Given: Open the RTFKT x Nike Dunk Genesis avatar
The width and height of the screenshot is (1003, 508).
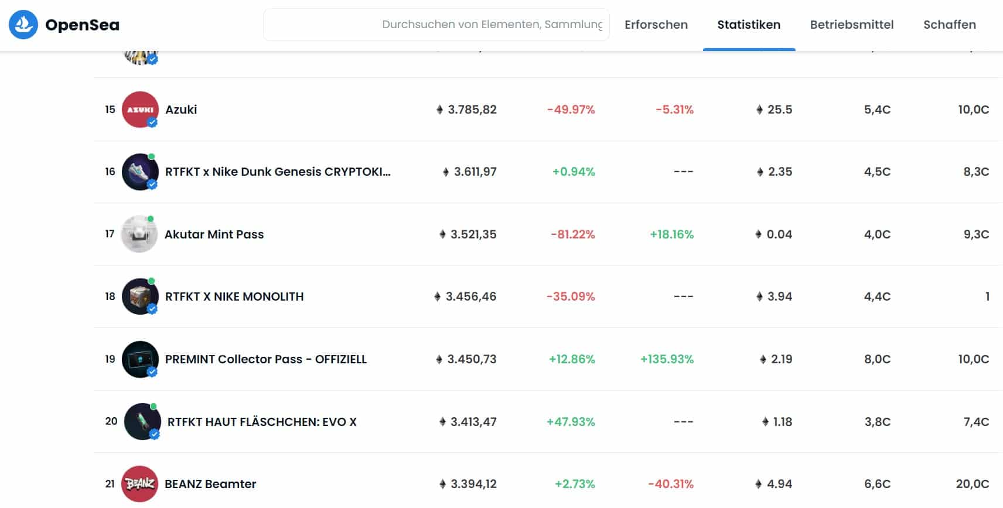Looking at the screenshot, I should click(x=140, y=172).
